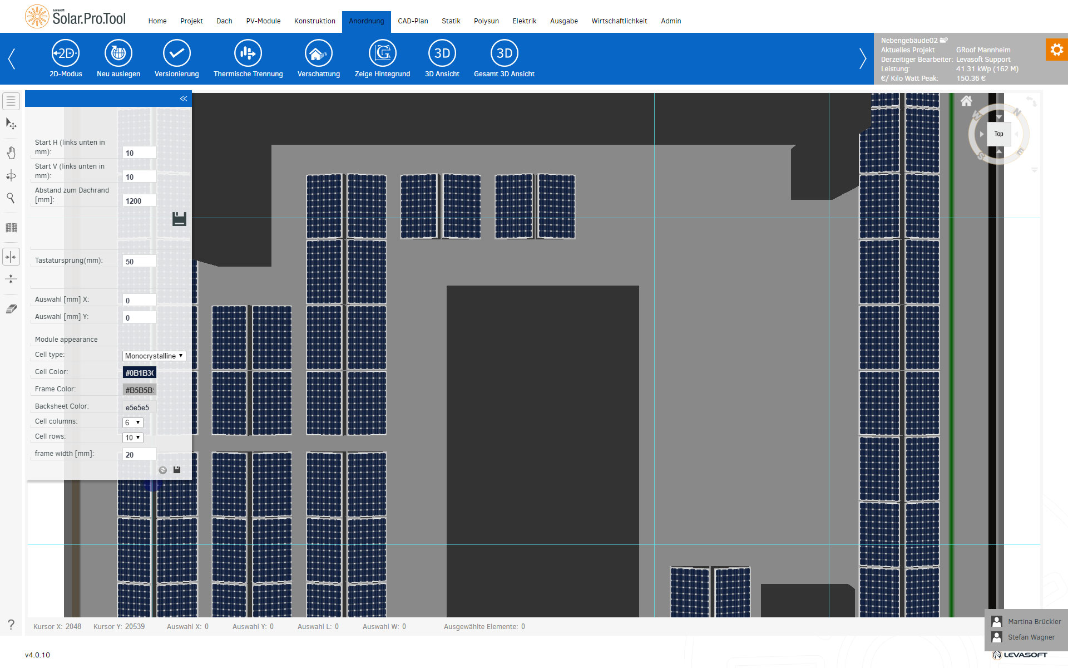Pick the eraser tool in sidebar
This screenshot has width=1068, height=668.
coord(11,309)
